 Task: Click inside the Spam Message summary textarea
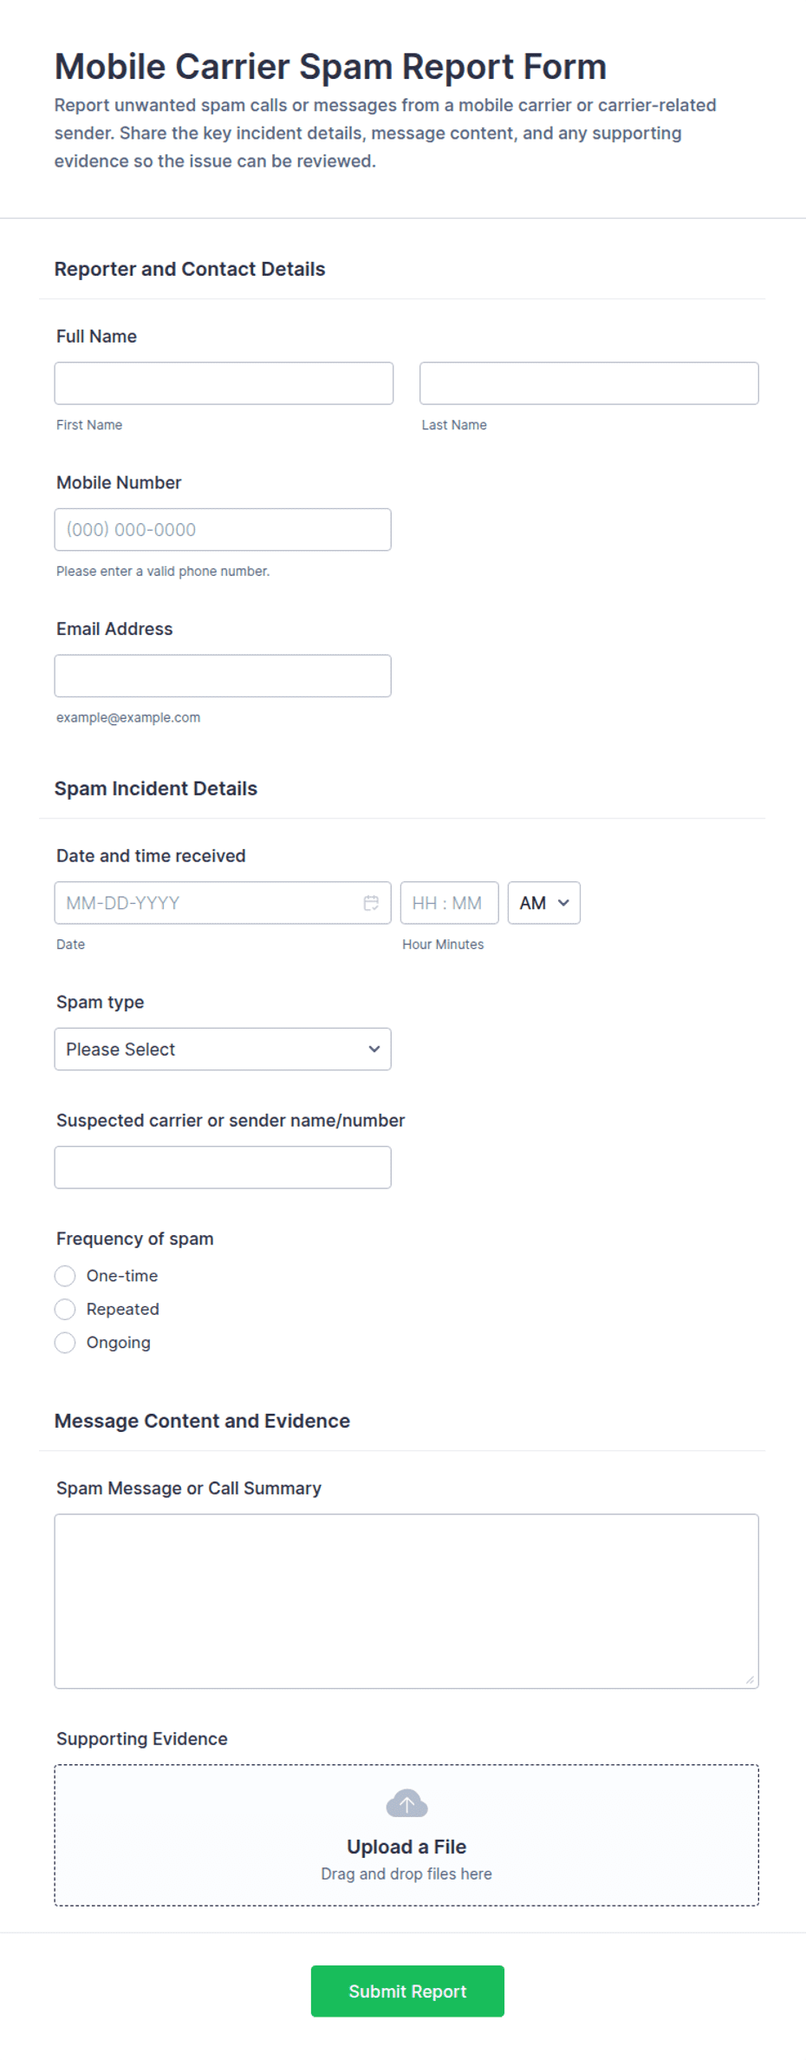(x=406, y=1601)
